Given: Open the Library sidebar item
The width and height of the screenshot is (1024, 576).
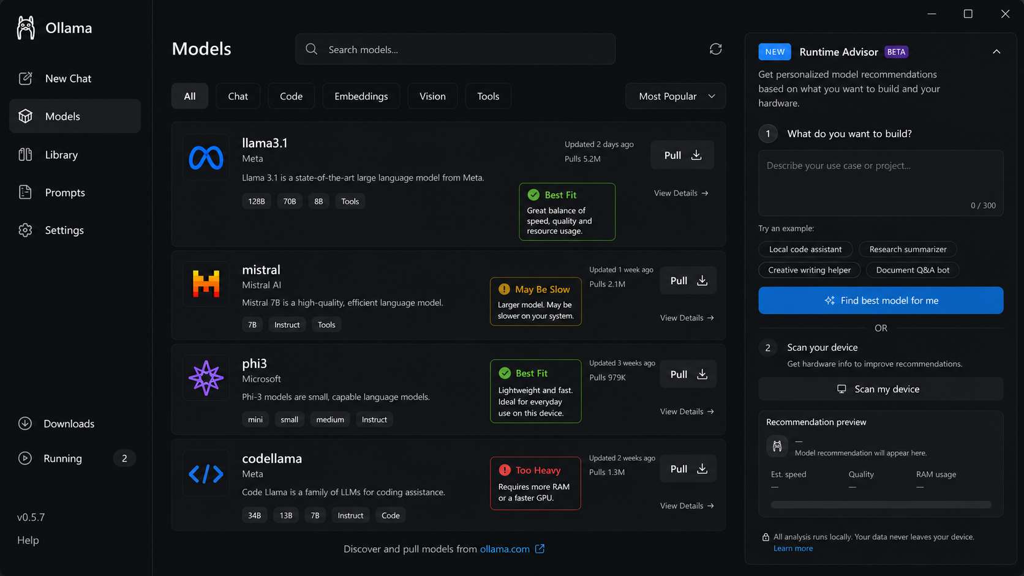Looking at the screenshot, I should tap(75, 155).
